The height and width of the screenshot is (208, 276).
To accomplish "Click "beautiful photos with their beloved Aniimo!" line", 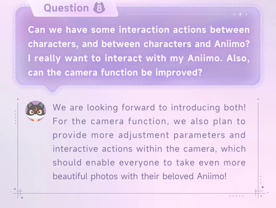I will point(140,176).
